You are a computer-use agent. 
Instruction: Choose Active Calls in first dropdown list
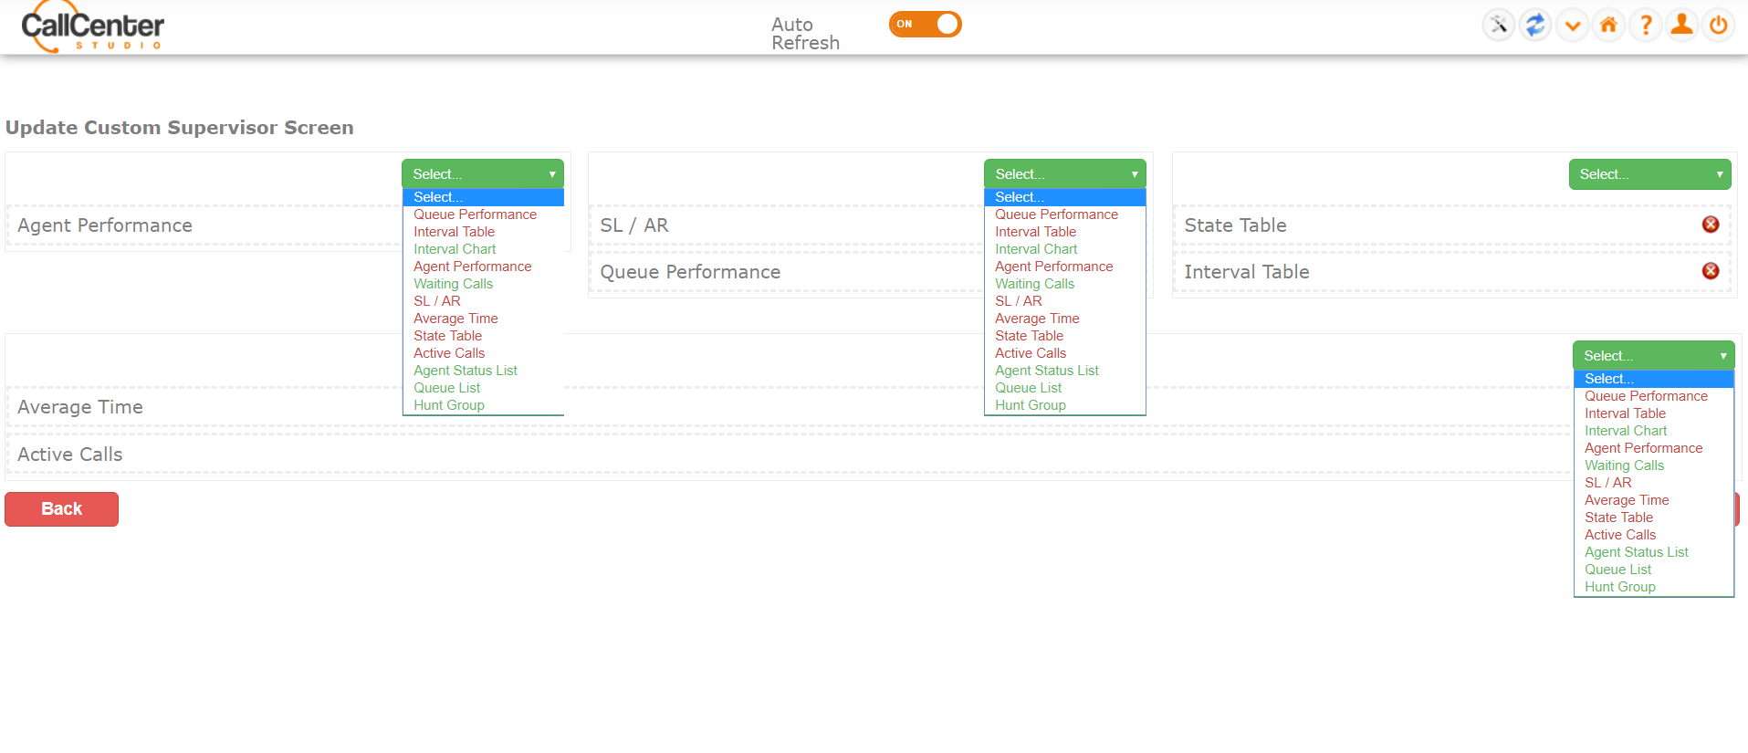(483, 353)
